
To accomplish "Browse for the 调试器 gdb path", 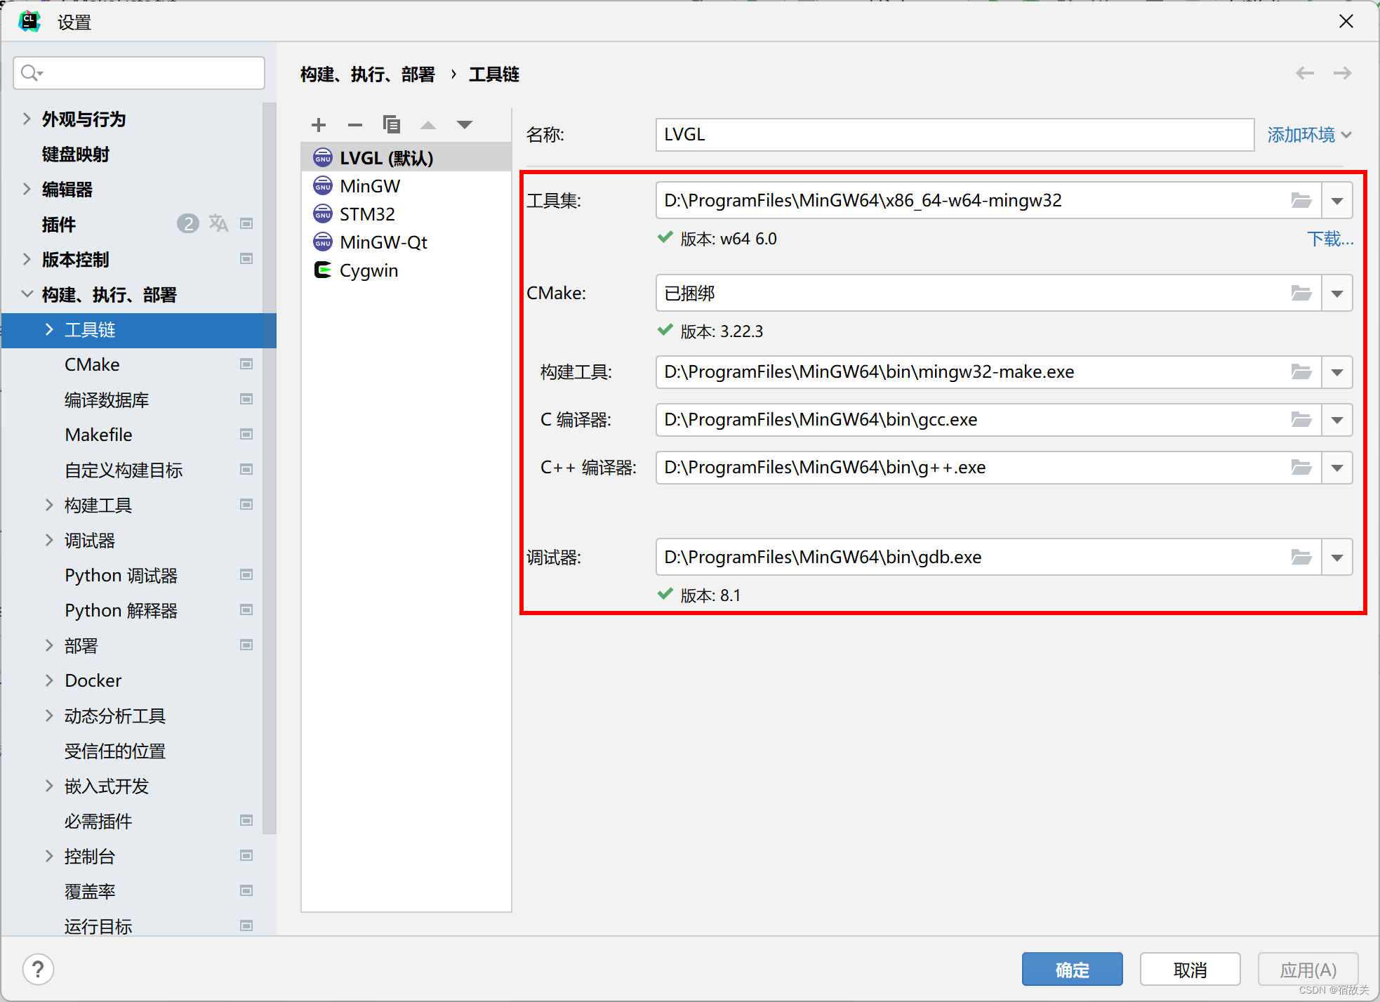I will [1301, 557].
